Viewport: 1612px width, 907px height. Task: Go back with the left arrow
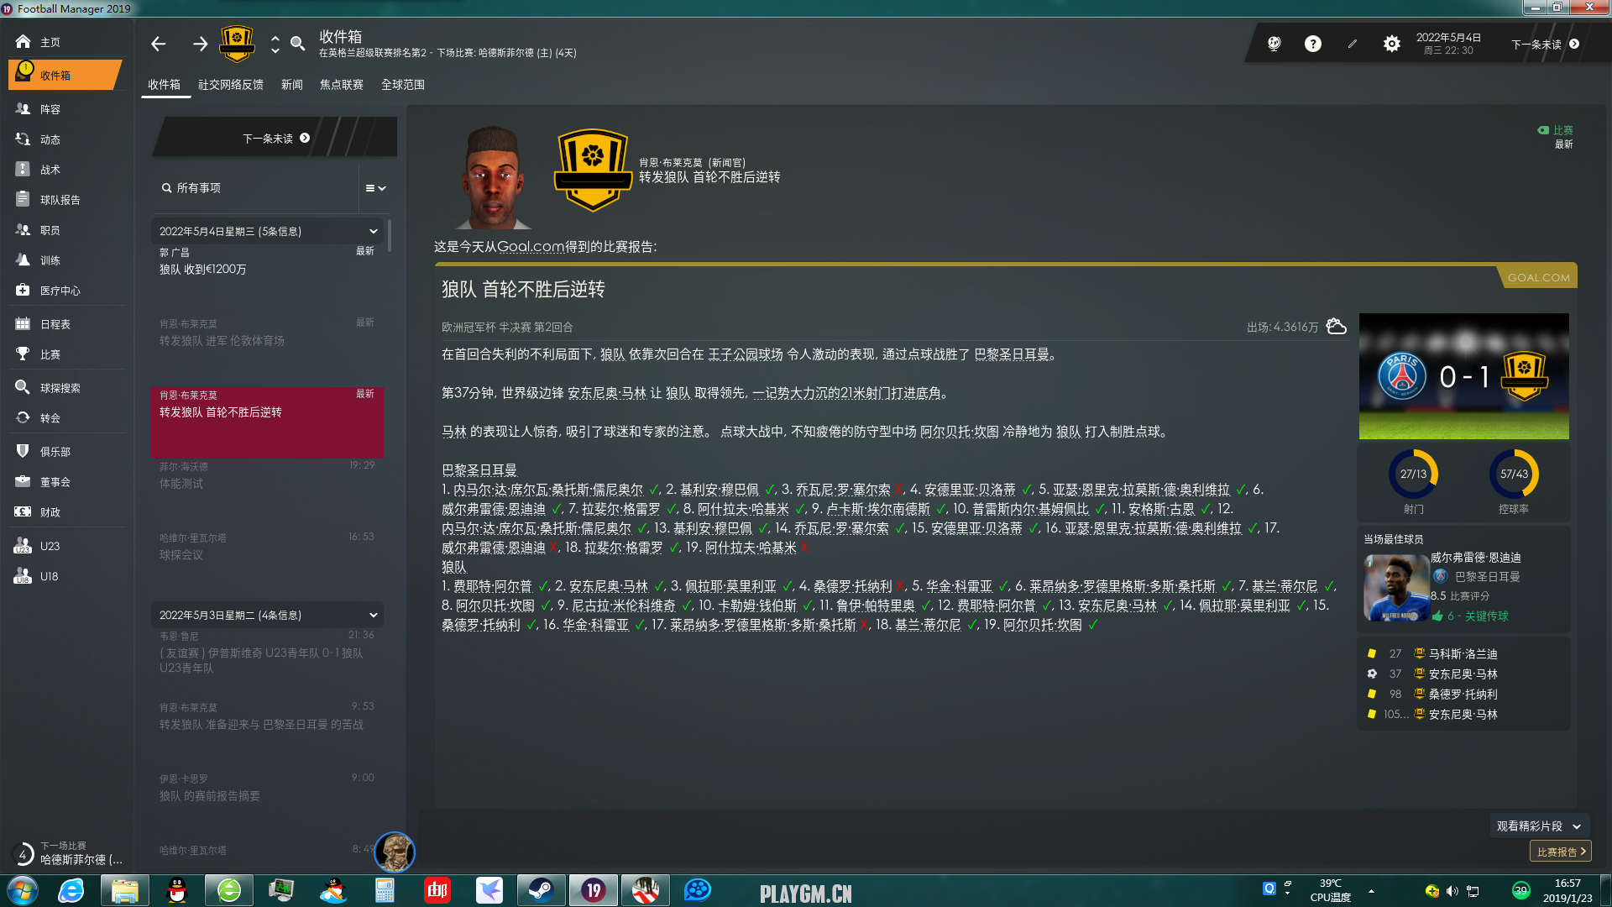tap(159, 44)
